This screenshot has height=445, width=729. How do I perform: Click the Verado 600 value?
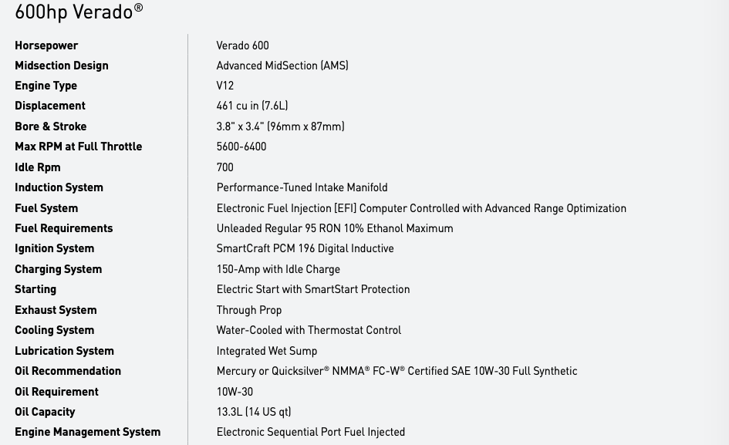click(243, 46)
